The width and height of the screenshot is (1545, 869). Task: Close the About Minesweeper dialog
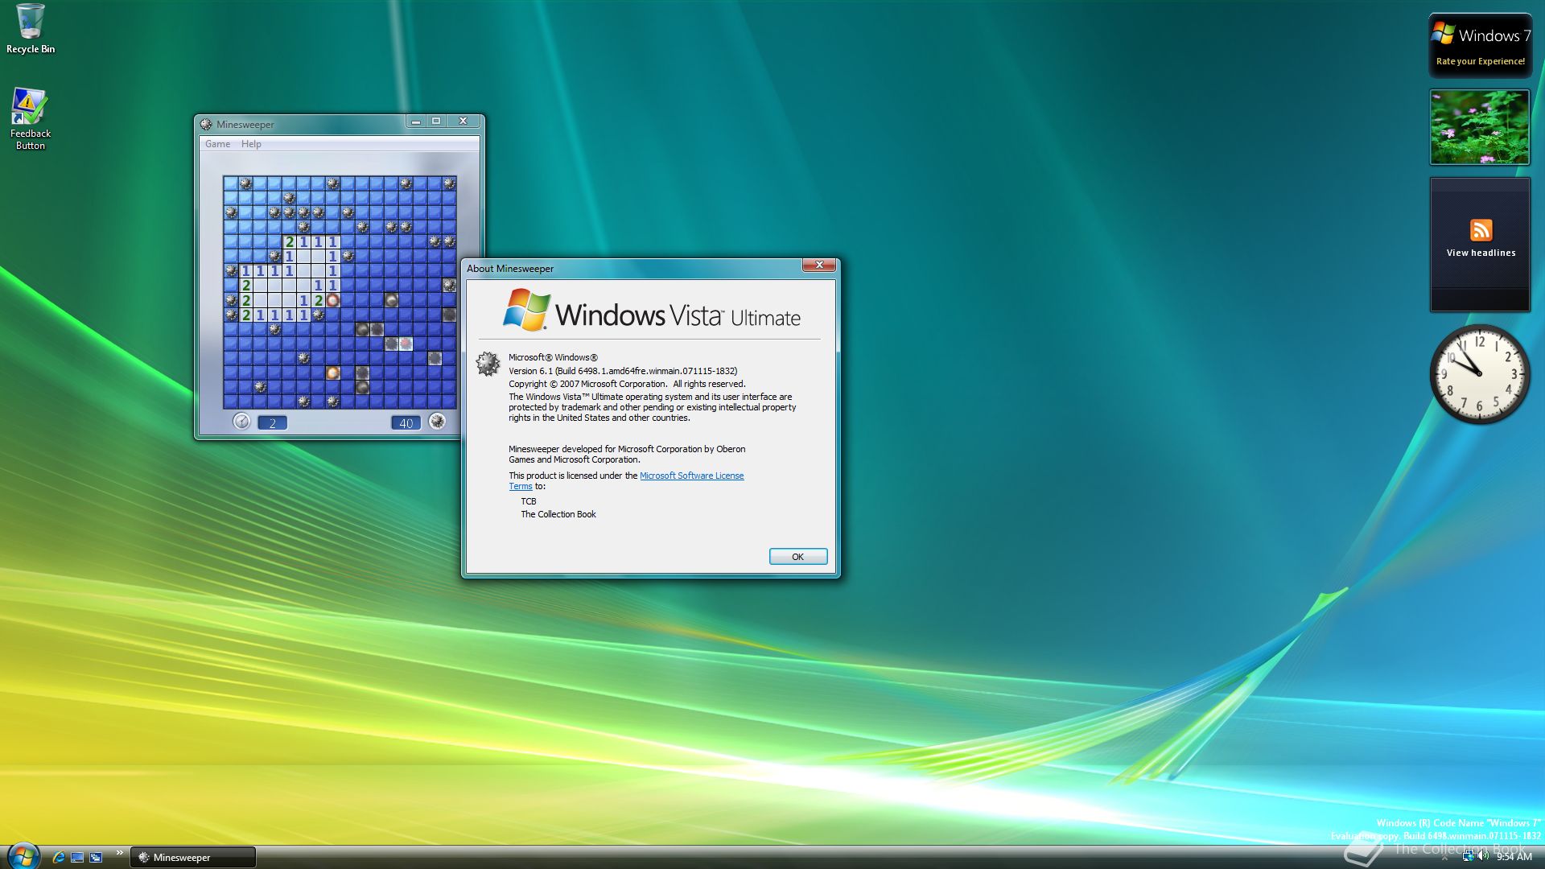pos(819,265)
